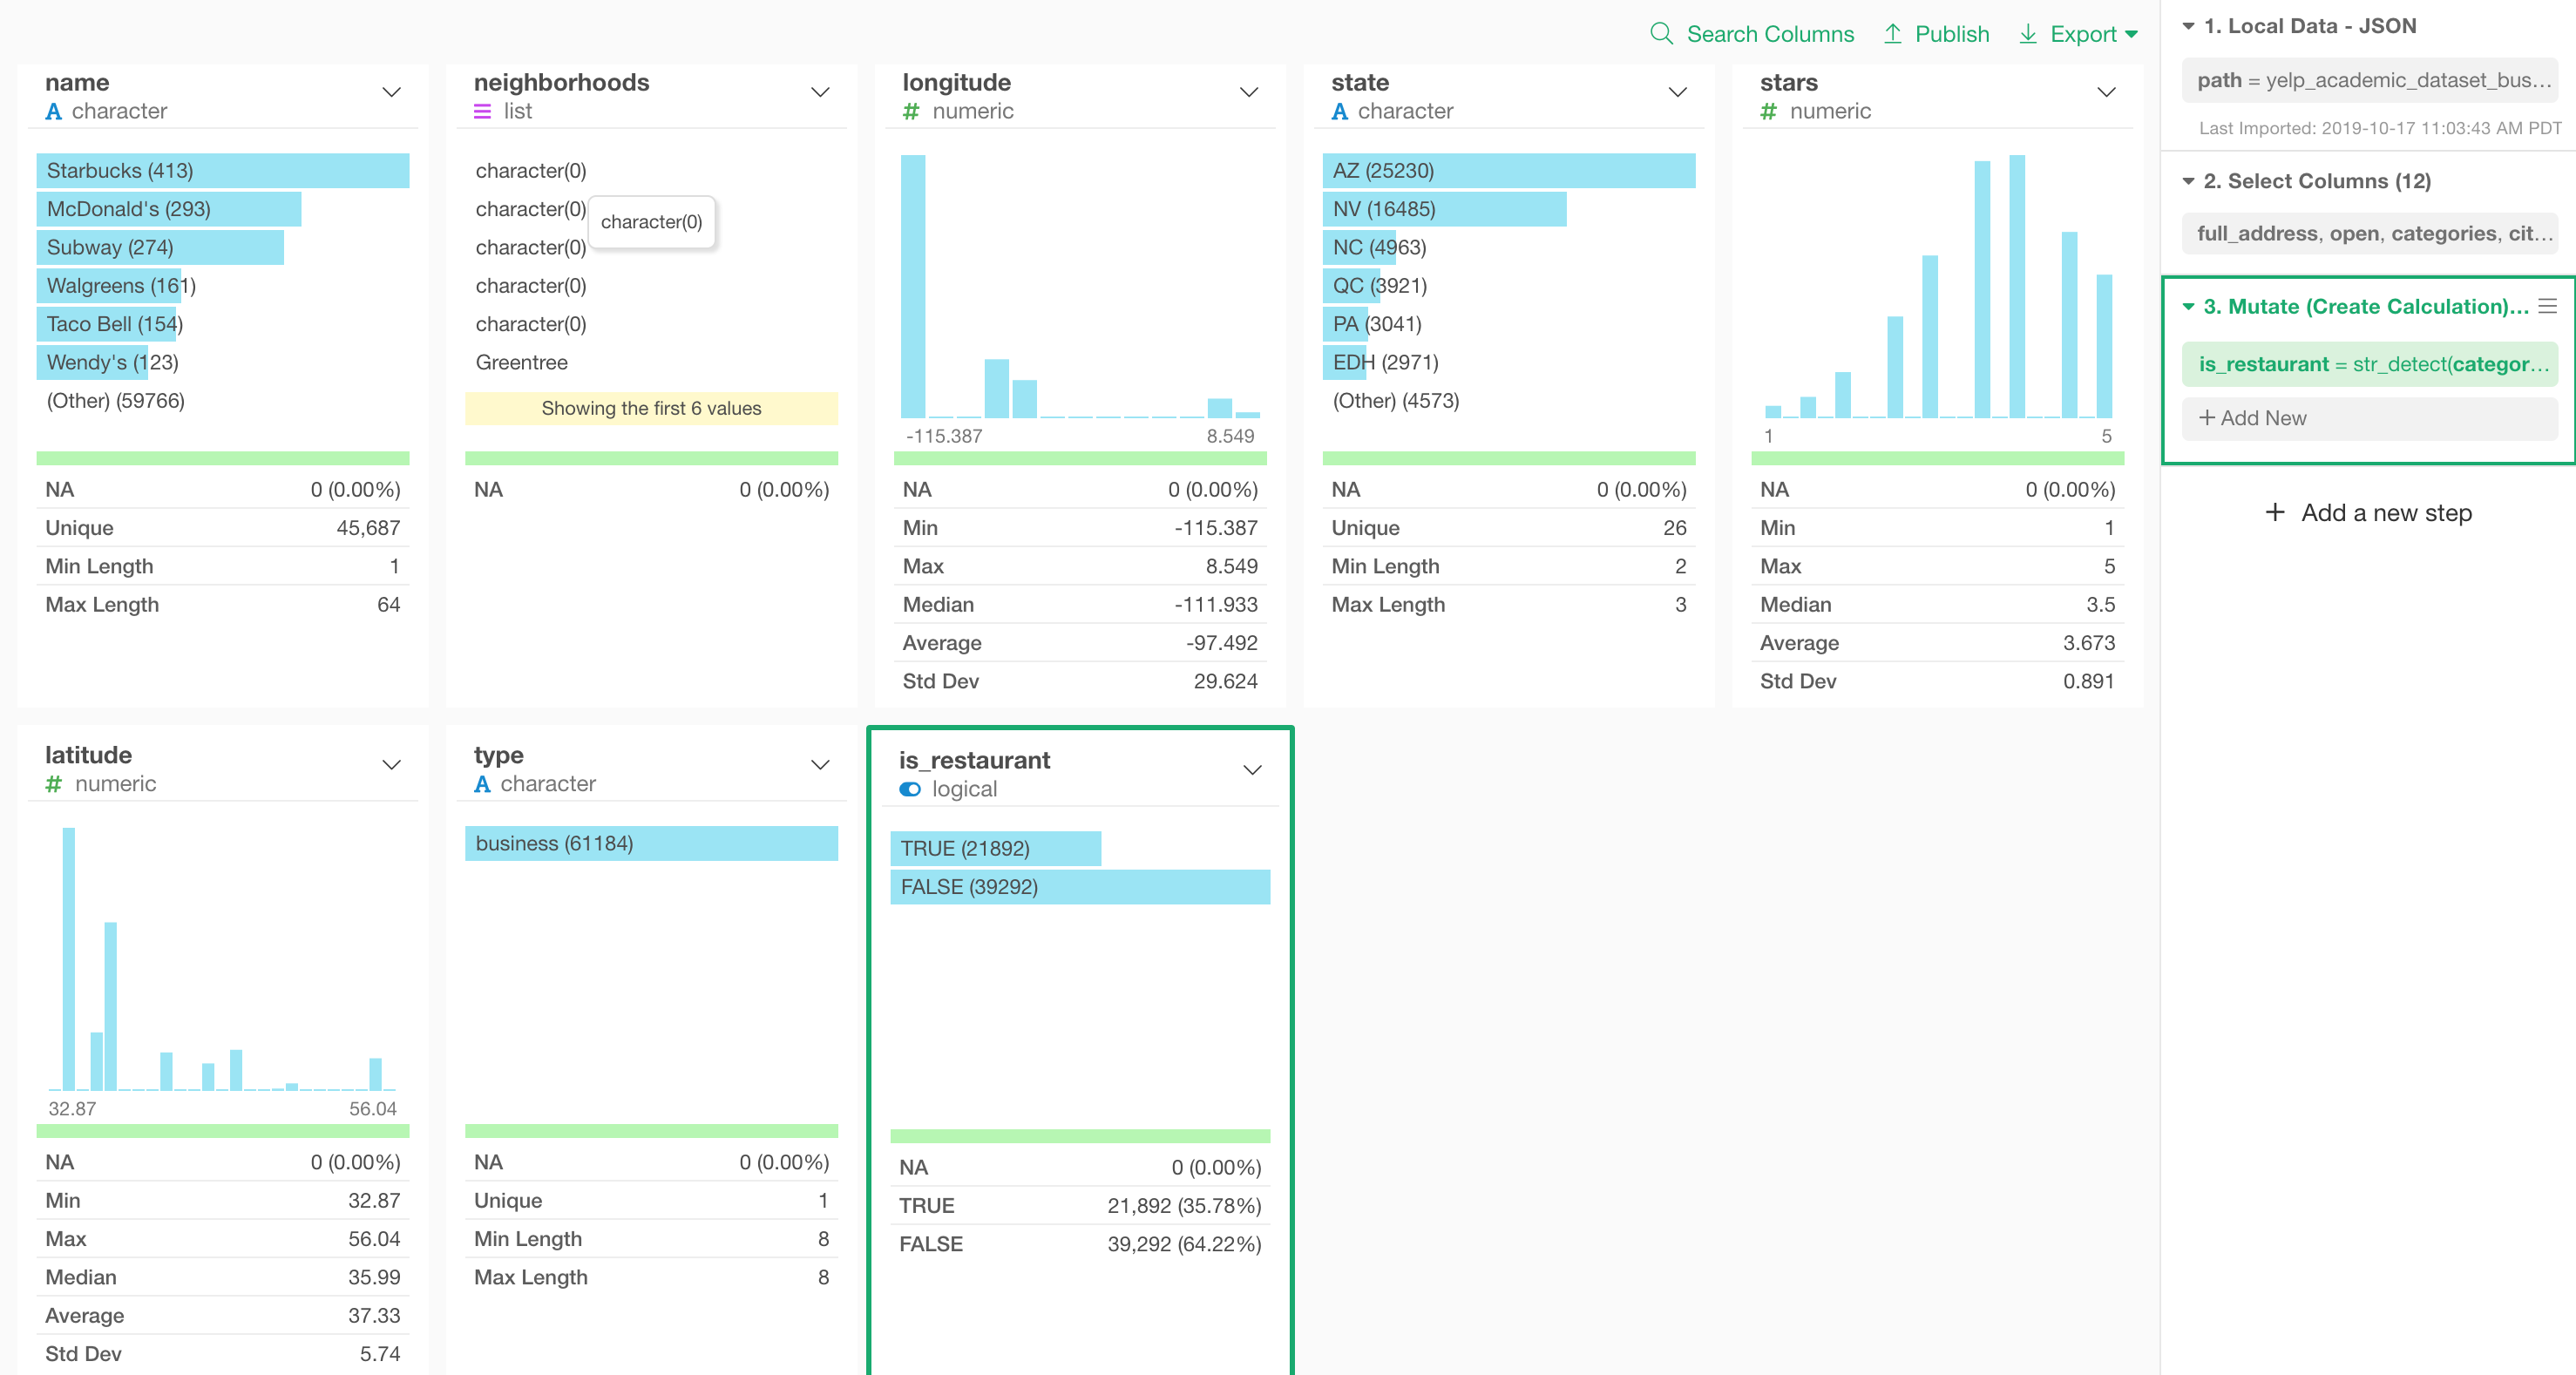This screenshot has width=2576, height=1375.
Task: Click the Export download icon
Action: (2028, 34)
